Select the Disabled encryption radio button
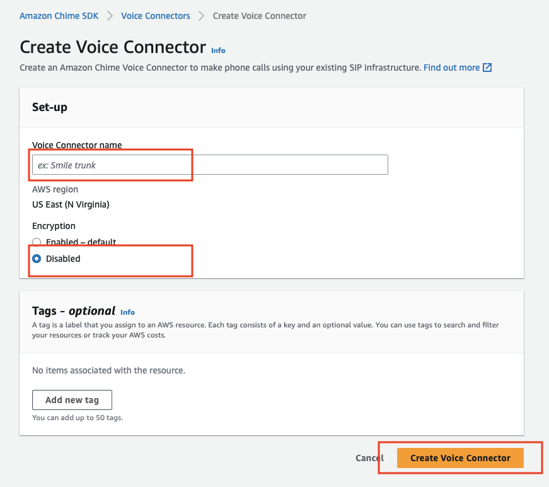This screenshot has width=549, height=487. tap(37, 259)
